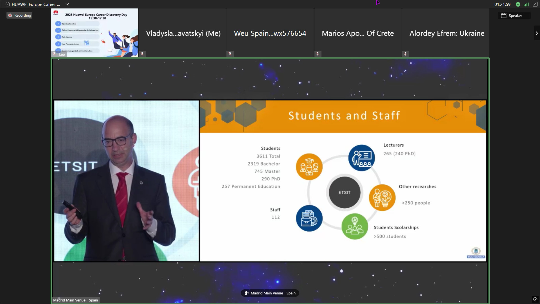540x304 pixels.
Task: Click the orange graduates icon on slide
Action: [x=309, y=167]
